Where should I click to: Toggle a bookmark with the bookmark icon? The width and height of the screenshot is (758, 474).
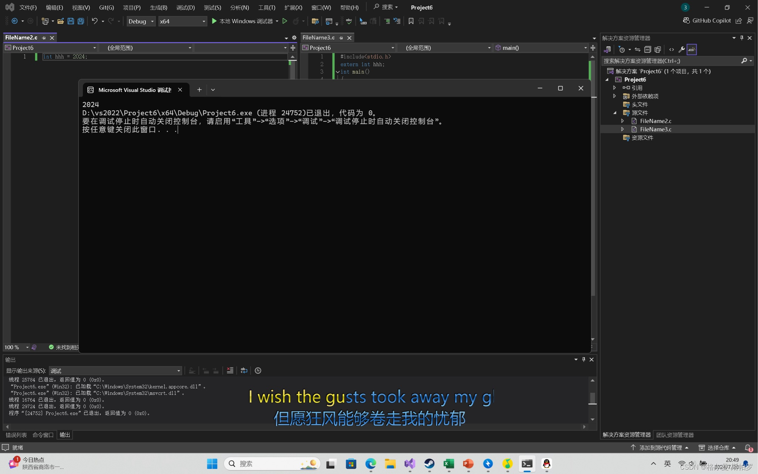[x=411, y=21]
